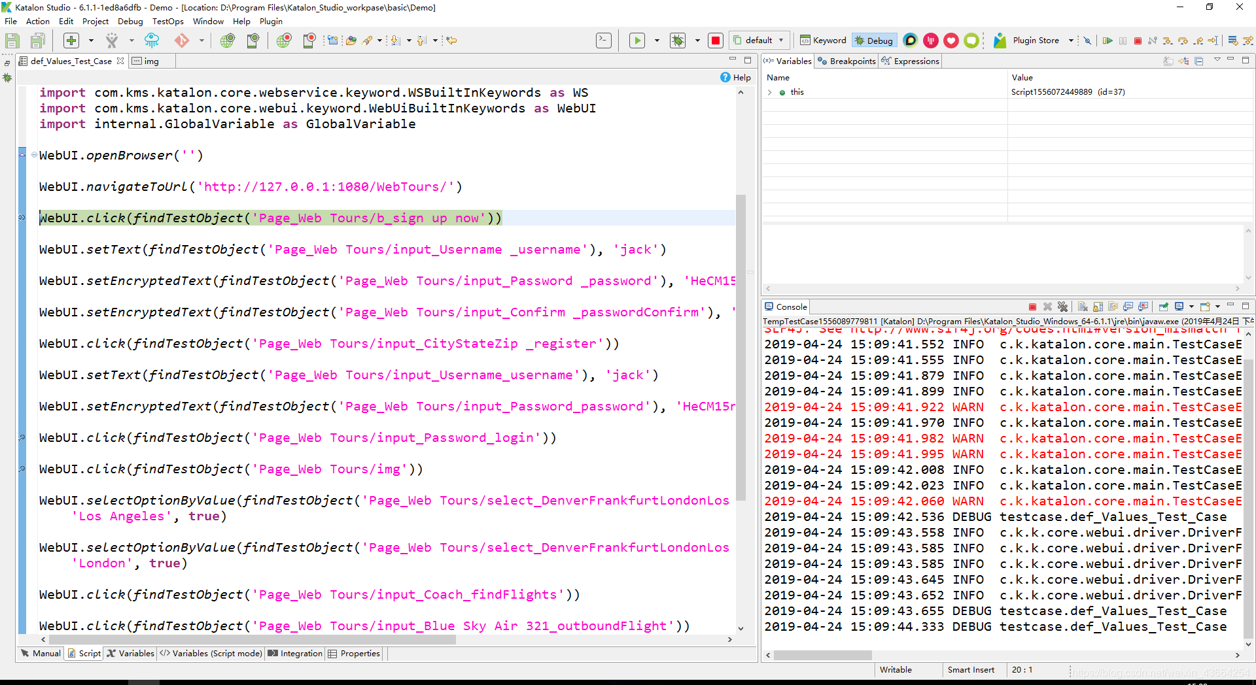
Task: Click Remove All Terminated Launches icon
Action: click(1062, 307)
